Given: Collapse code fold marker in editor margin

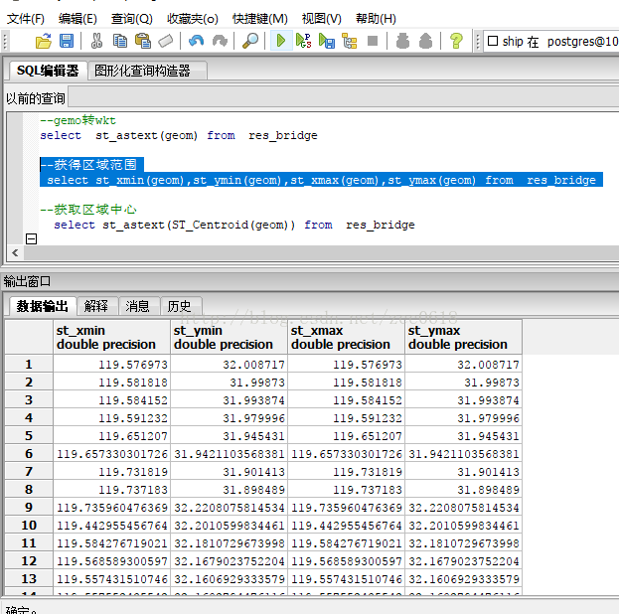Looking at the screenshot, I should click(31, 238).
